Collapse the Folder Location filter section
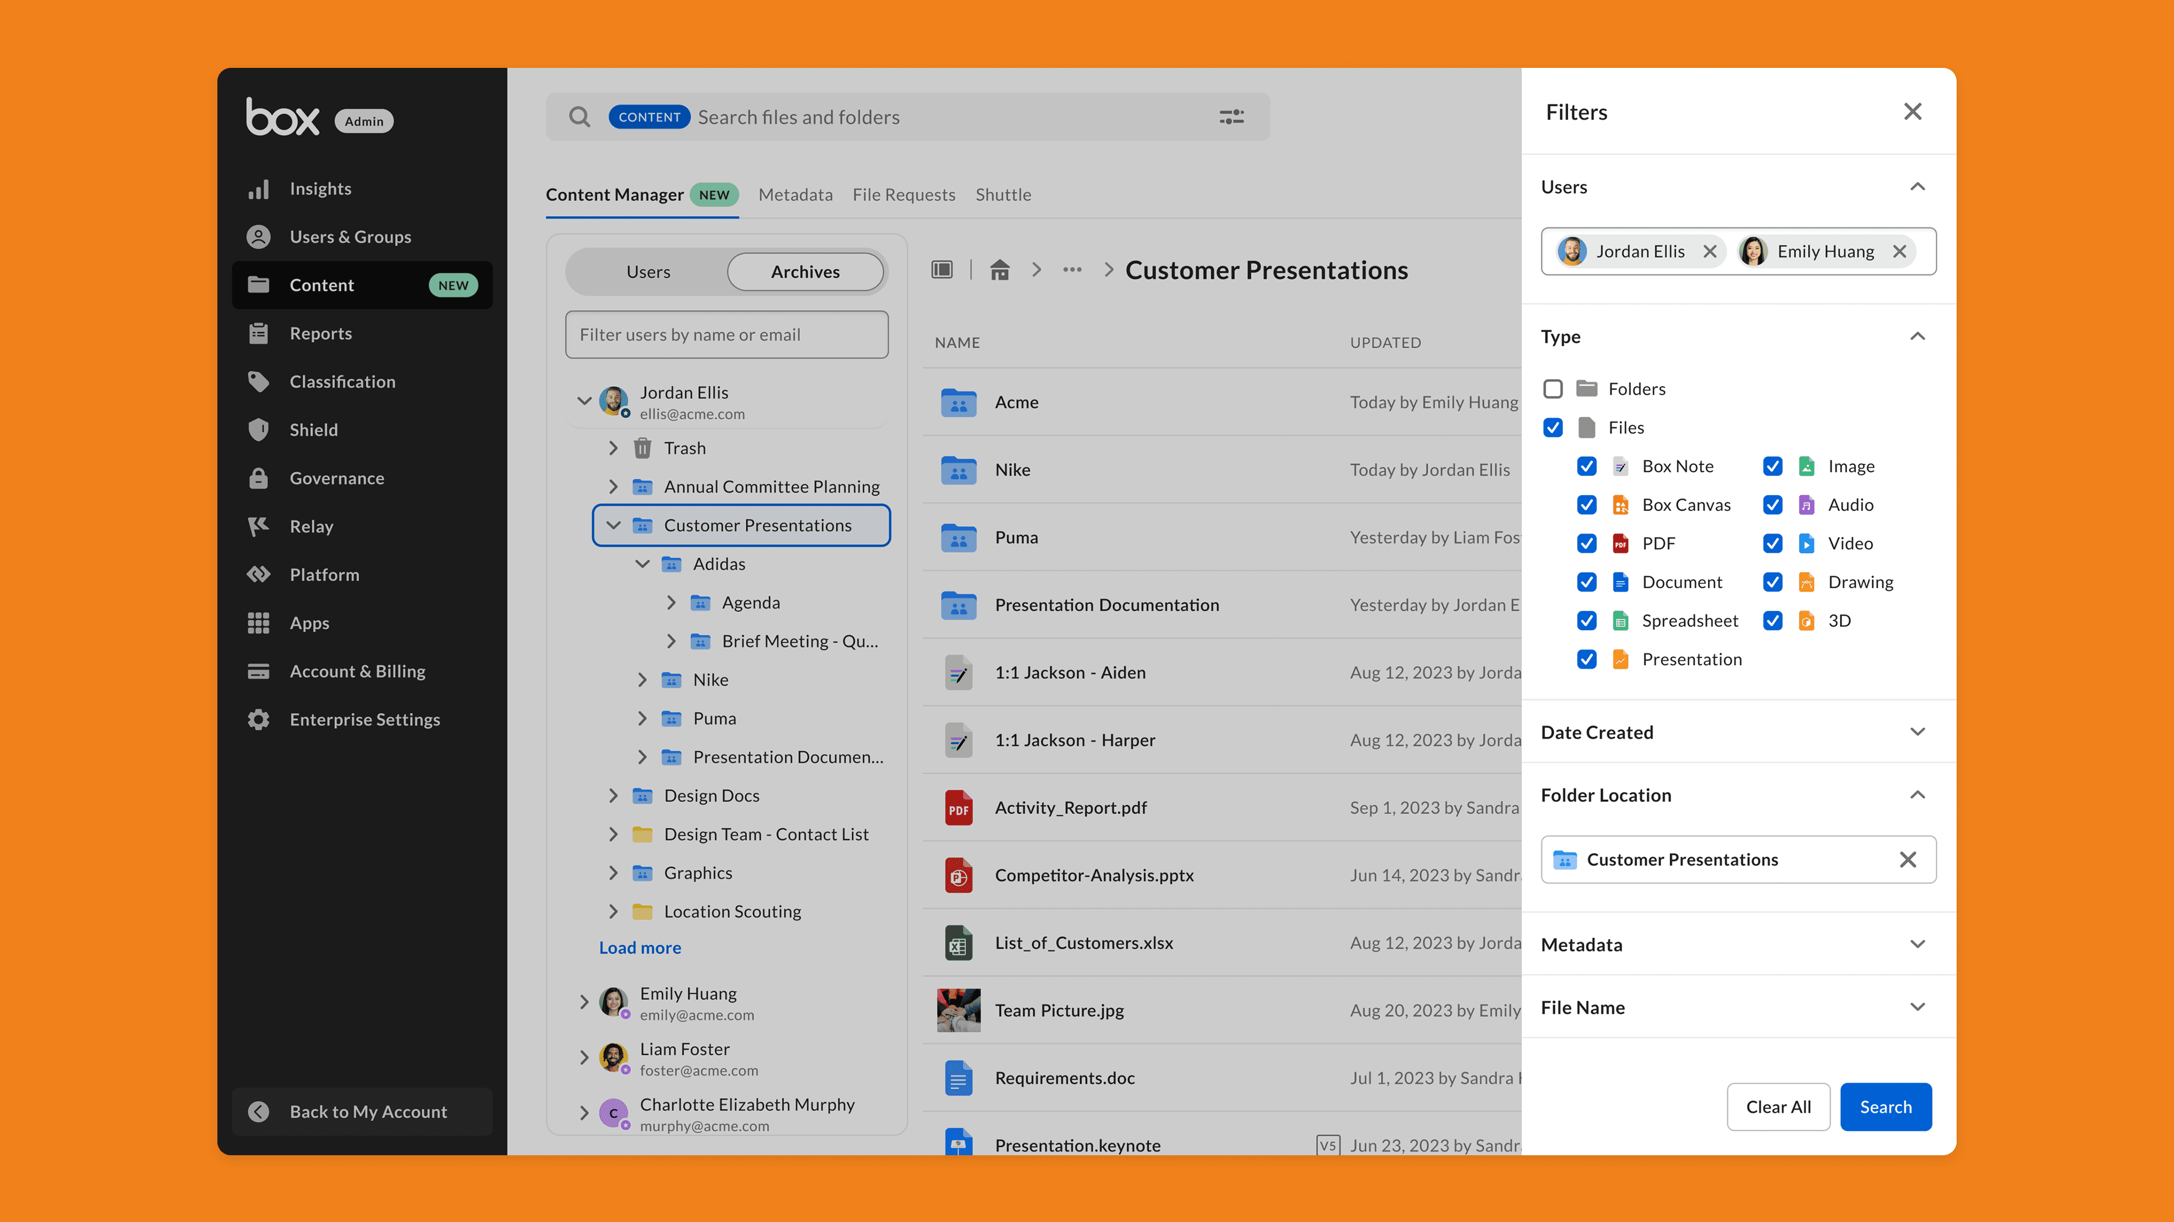This screenshot has height=1222, width=2174. (1918, 795)
